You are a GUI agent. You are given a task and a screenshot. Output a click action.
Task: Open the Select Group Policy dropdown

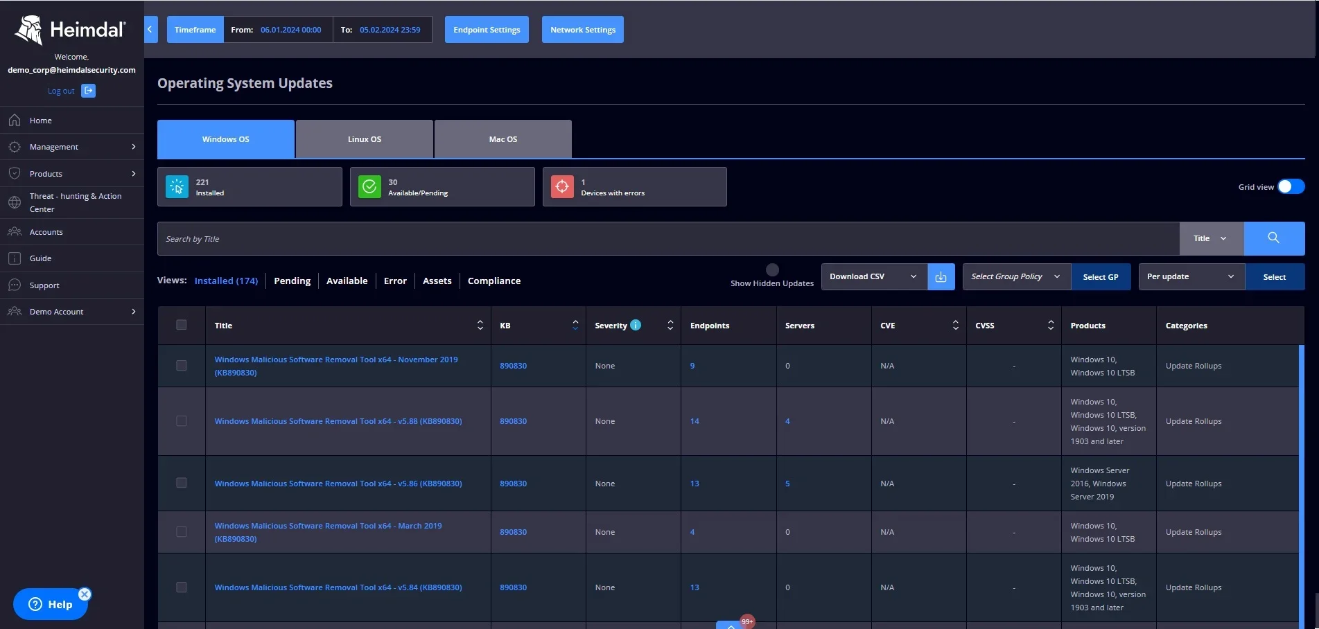1015,277
